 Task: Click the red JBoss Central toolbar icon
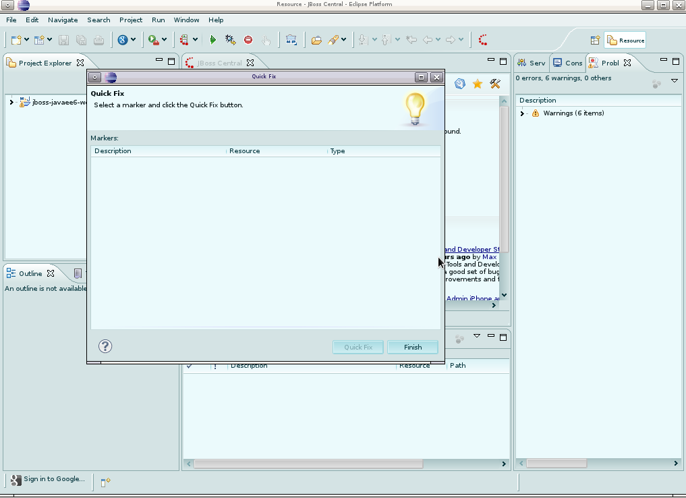click(x=483, y=40)
